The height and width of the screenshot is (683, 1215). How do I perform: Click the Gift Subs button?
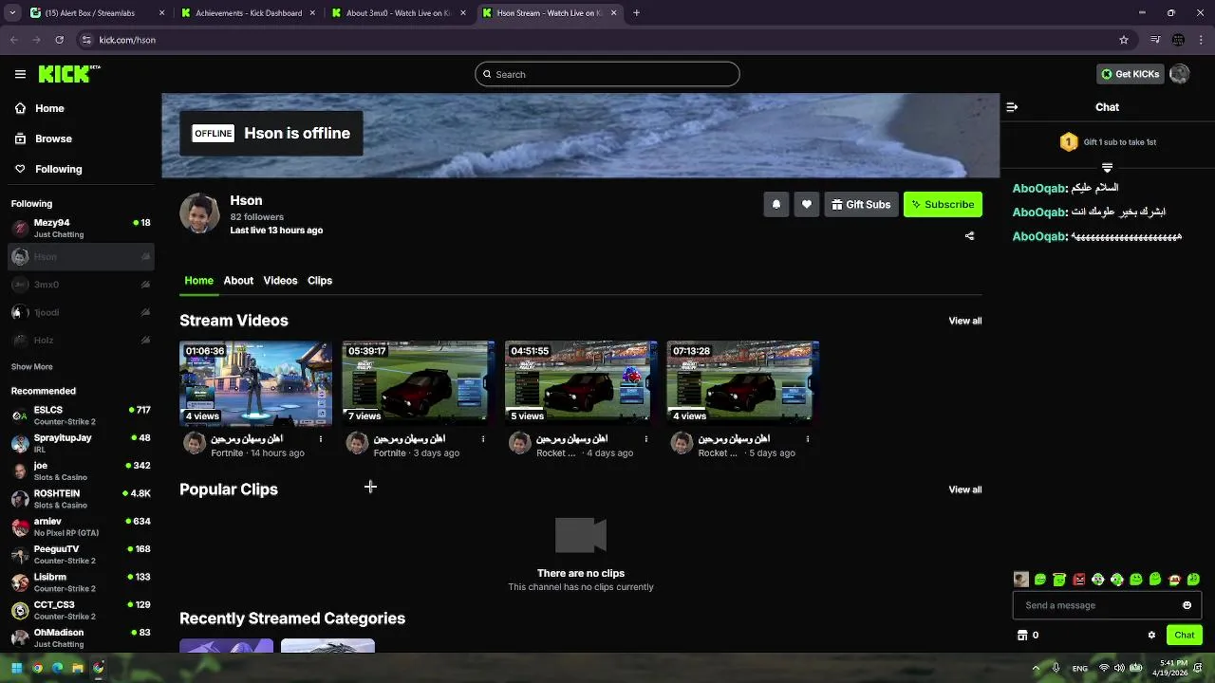(x=861, y=204)
